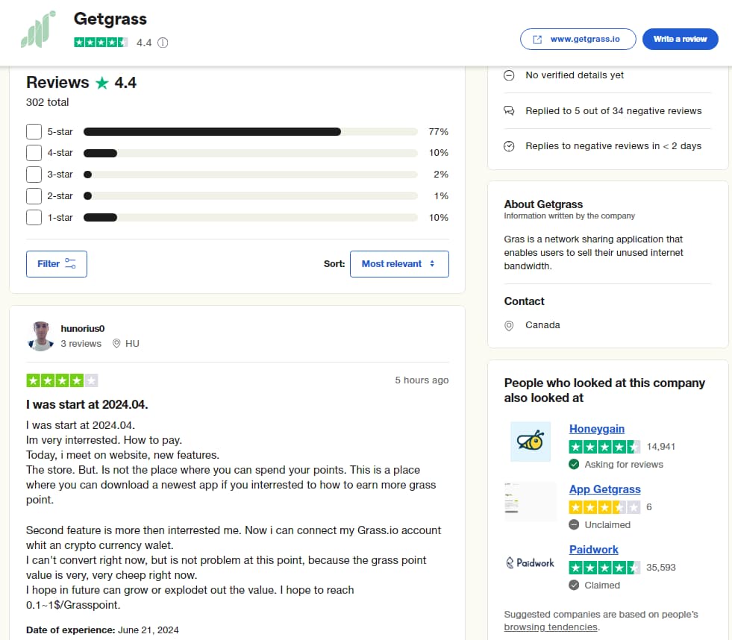Click the Honeygain bee logo
The width and height of the screenshot is (732, 640).
531,441
